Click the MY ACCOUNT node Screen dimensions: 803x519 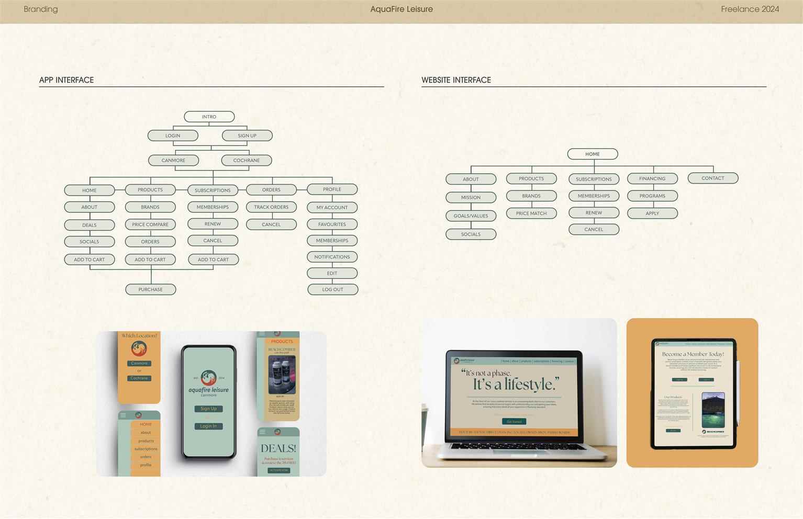pos(332,208)
